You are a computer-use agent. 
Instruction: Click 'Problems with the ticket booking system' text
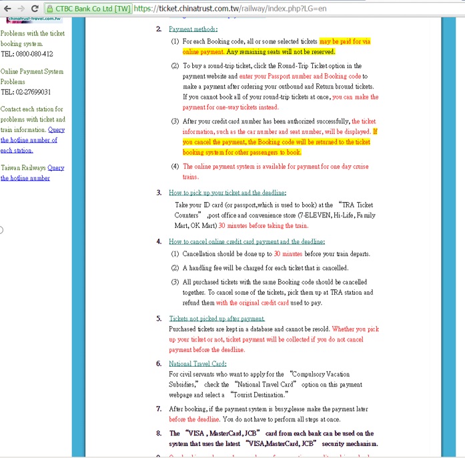[32, 38]
